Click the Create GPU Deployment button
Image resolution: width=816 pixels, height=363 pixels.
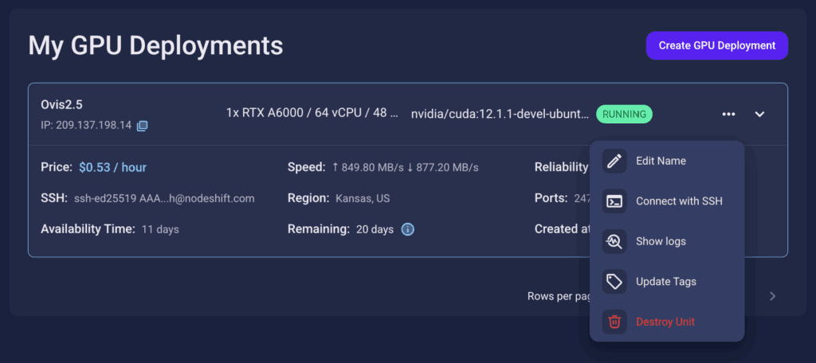[x=717, y=45]
